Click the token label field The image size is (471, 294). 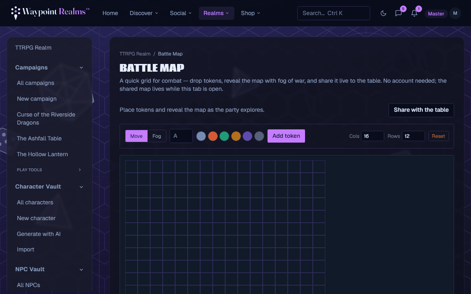pyautogui.click(x=181, y=136)
